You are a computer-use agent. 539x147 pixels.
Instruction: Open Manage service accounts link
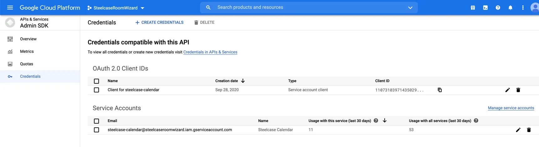point(511,108)
